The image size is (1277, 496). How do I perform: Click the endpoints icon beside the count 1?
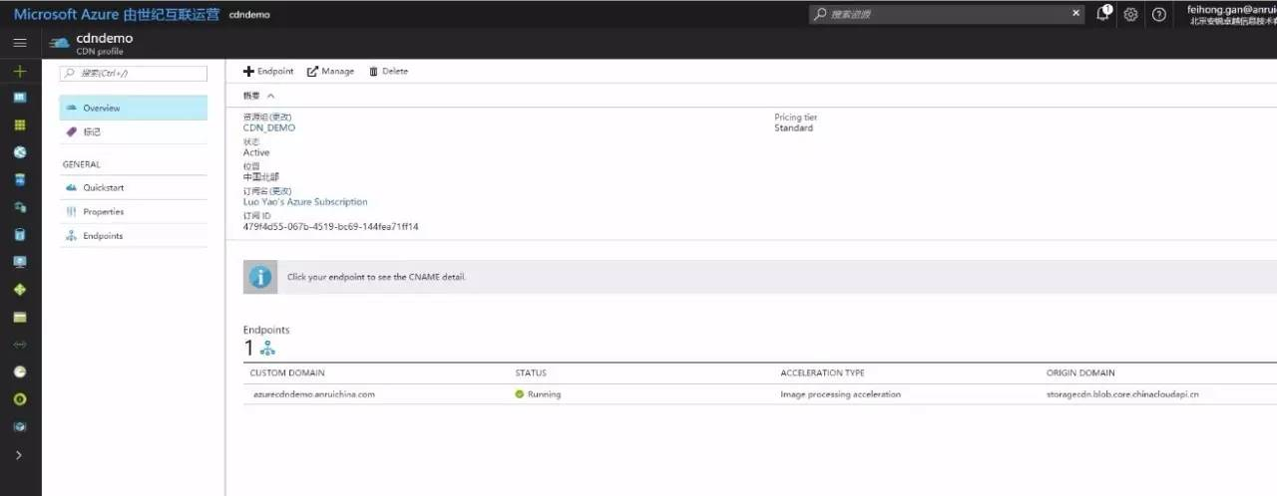[x=267, y=348]
